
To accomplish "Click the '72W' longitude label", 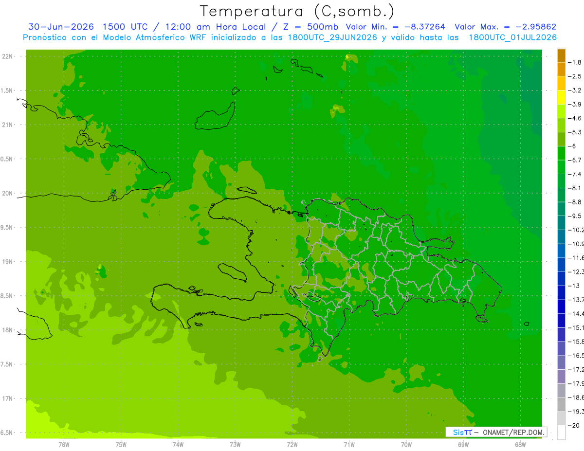I will pyautogui.click(x=292, y=444).
